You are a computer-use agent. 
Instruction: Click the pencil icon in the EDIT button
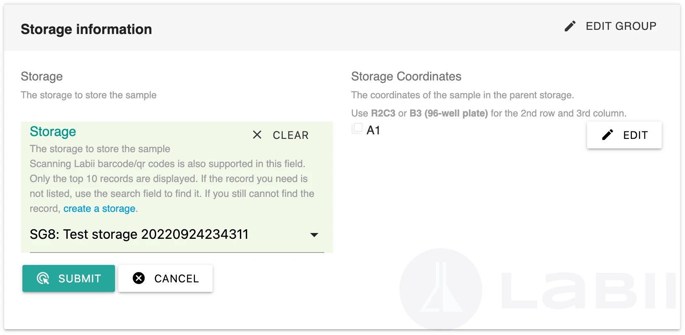point(607,135)
